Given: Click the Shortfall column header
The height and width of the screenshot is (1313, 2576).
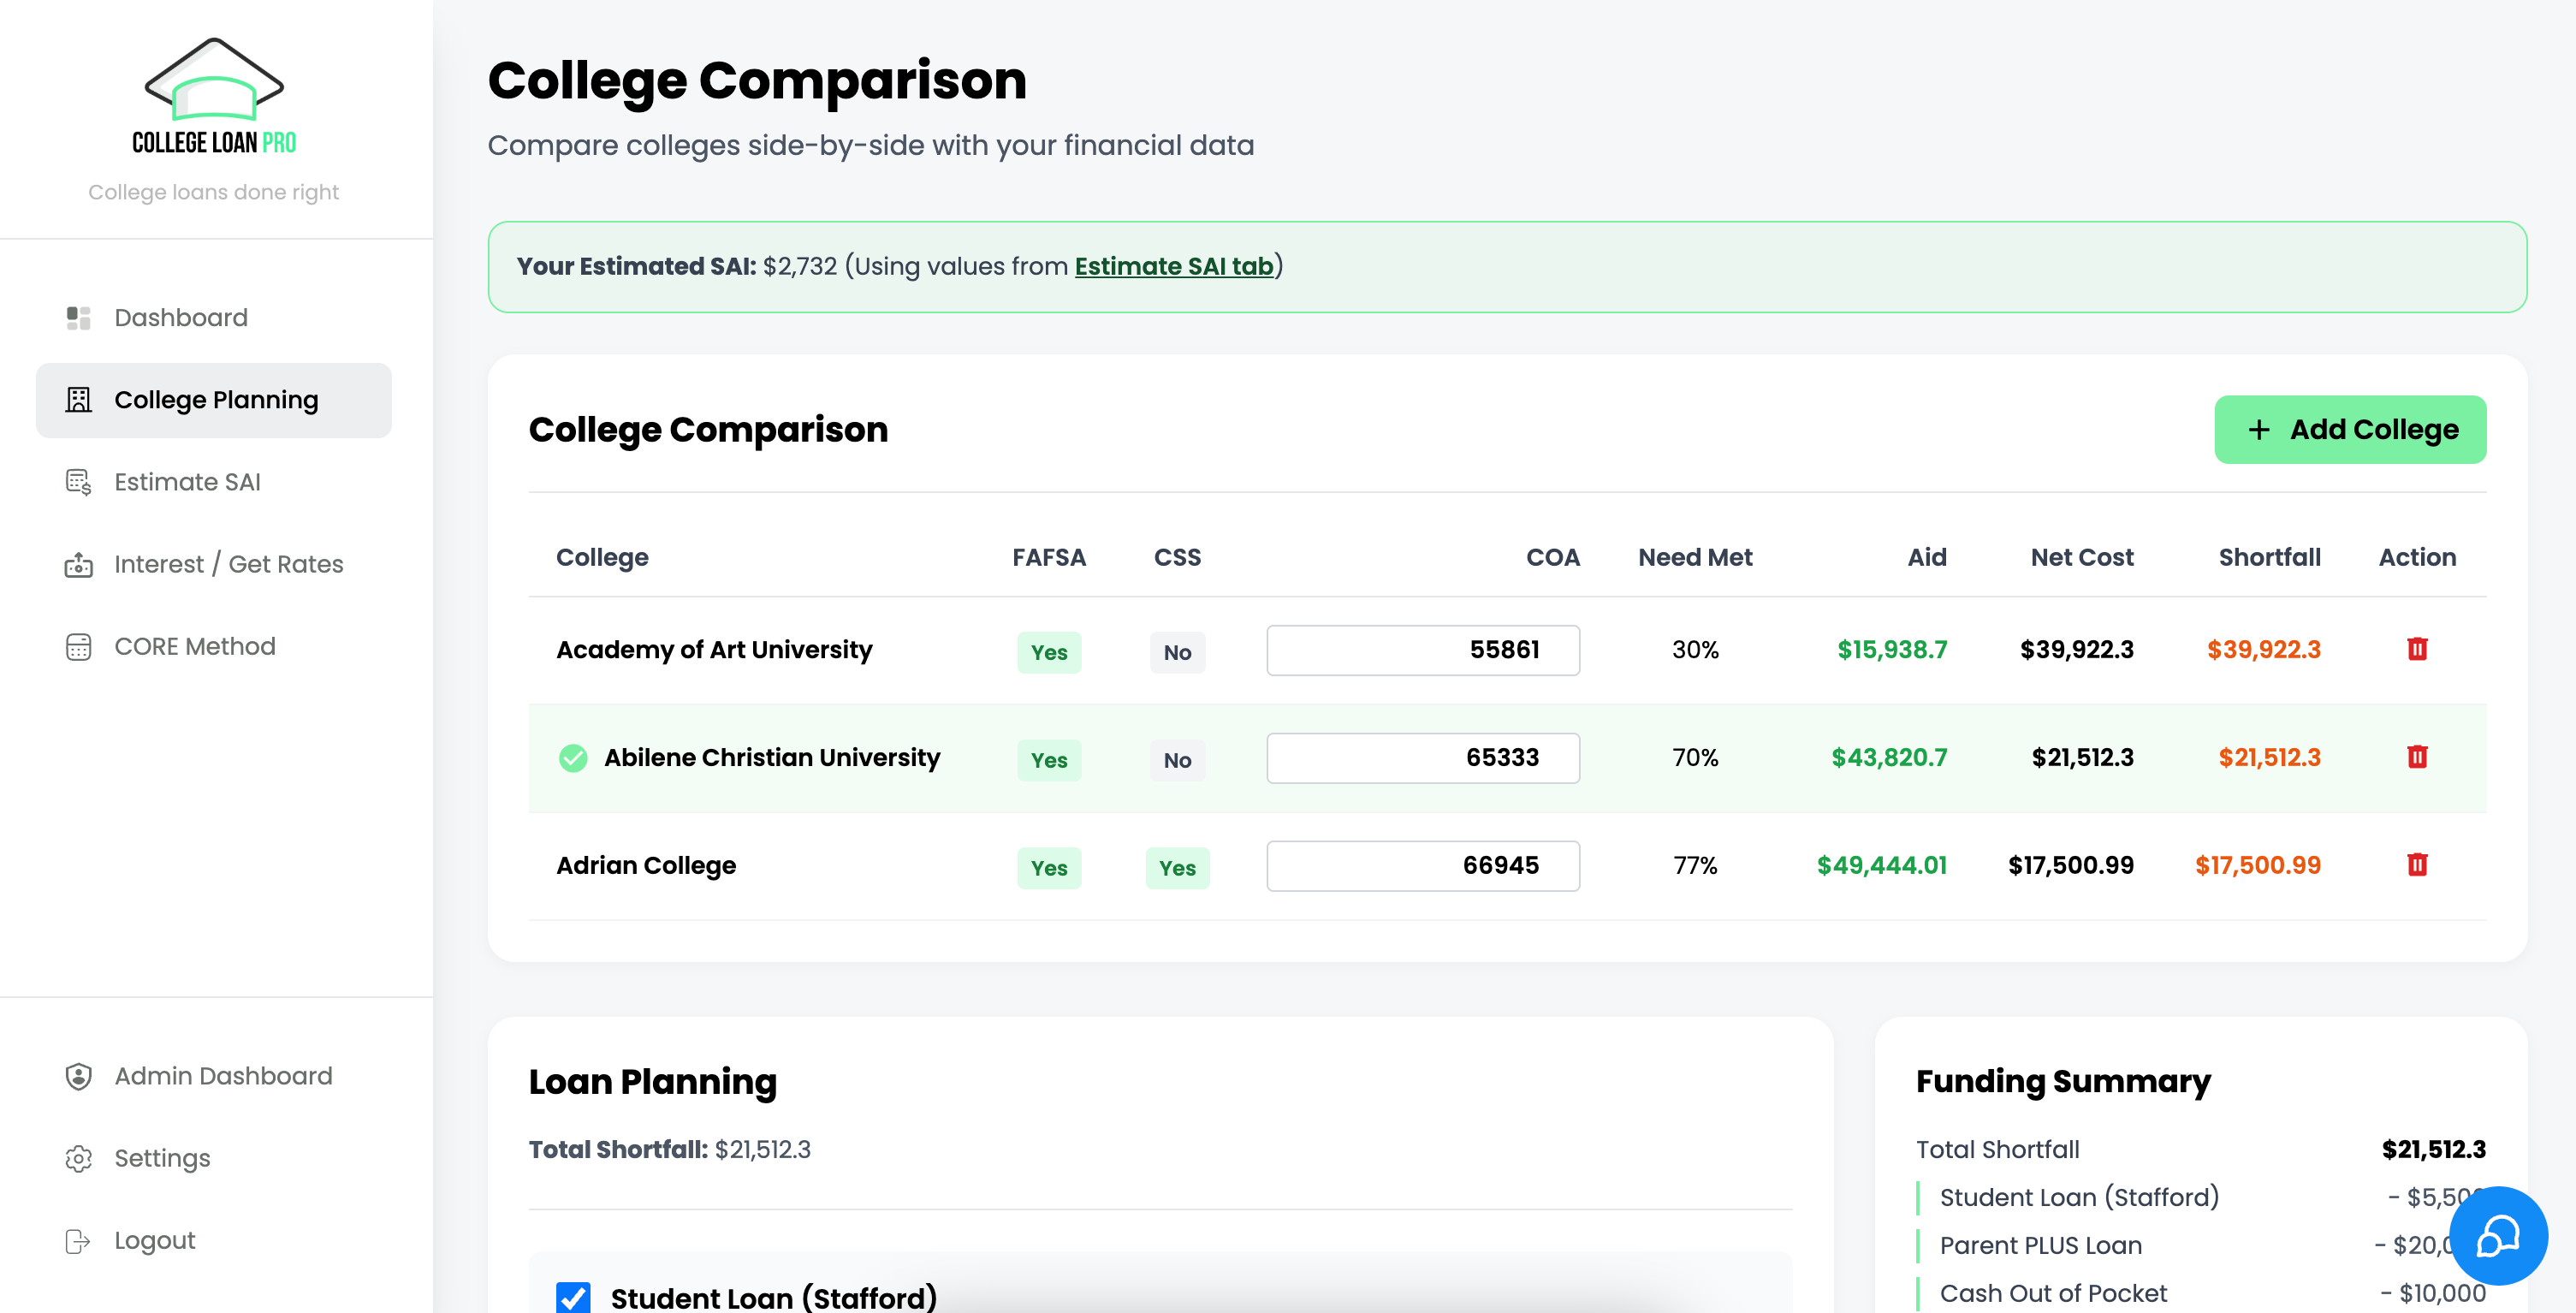Looking at the screenshot, I should [2269, 558].
